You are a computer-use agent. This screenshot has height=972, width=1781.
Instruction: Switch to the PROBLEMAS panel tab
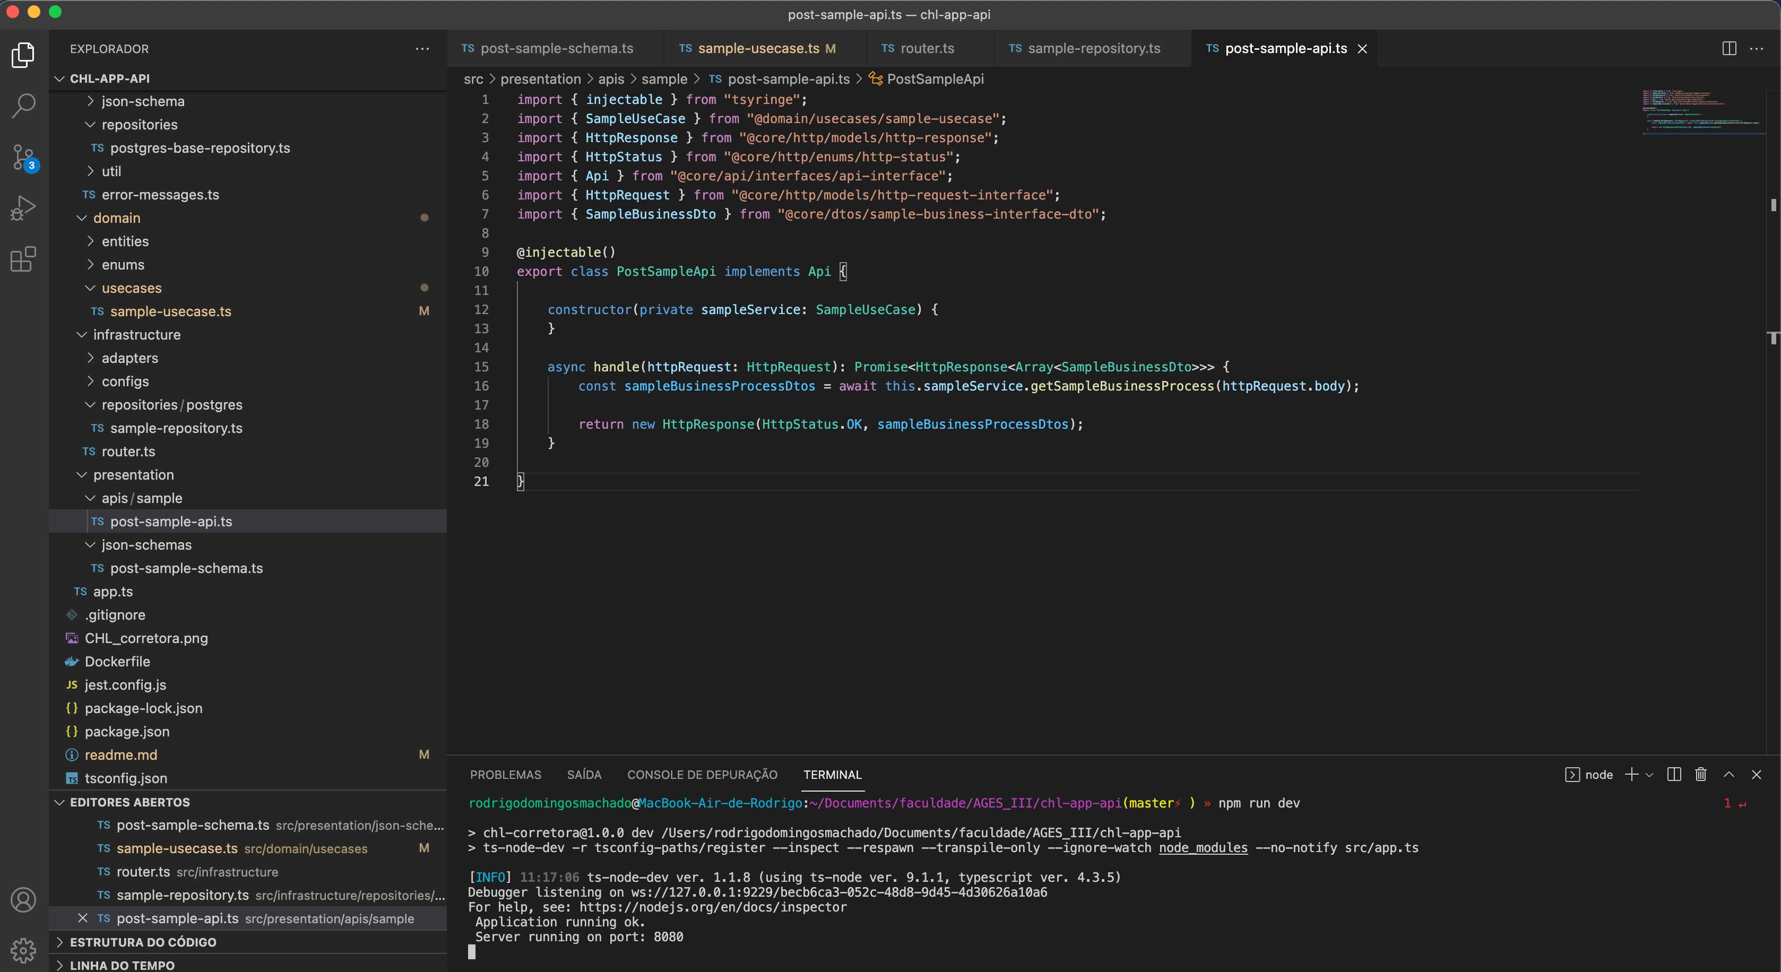pyautogui.click(x=505, y=774)
